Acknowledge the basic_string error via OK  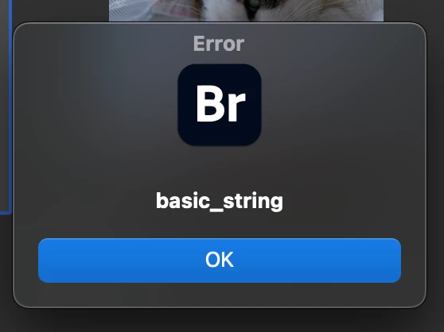(x=220, y=261)
